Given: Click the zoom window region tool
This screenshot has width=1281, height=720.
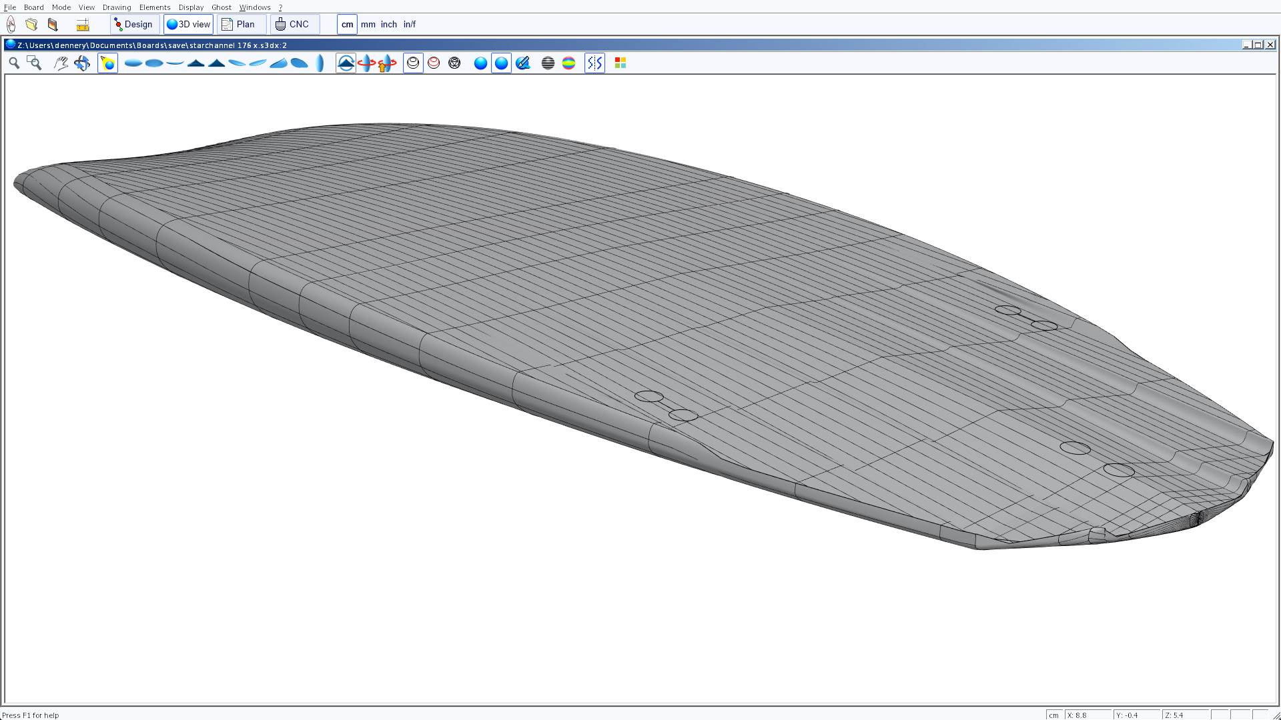Looking at the screenshot, I should tap(34, 63).
